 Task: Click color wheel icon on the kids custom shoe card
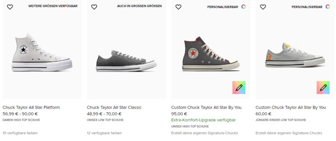point(327,7)
